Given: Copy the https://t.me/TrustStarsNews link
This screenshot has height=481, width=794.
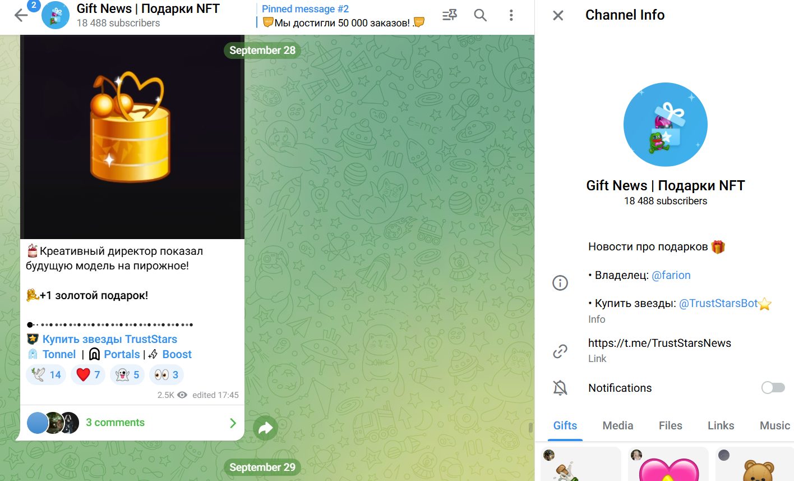Looking at the screenshot, I should (659, 343).
